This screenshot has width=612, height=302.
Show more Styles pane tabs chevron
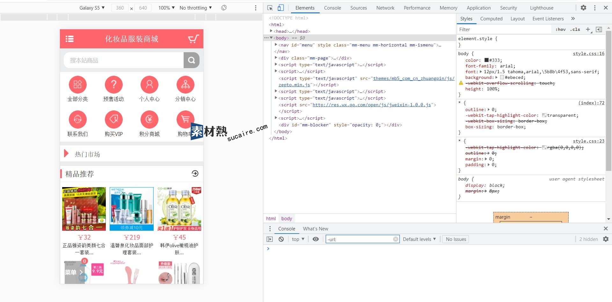pyautogui.click(x=573, y=18)
